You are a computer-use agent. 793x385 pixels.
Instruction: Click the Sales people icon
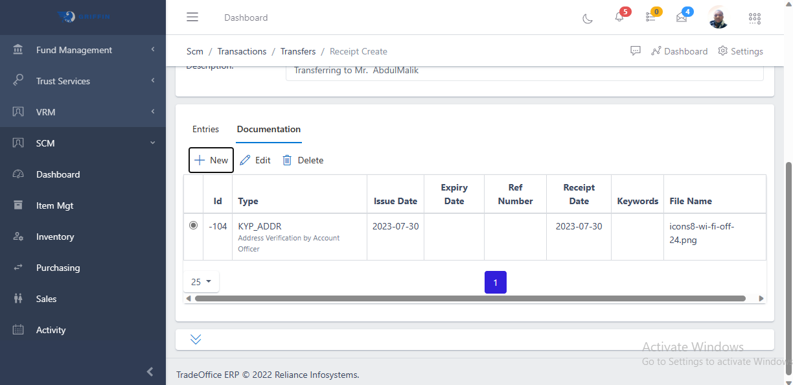click(x=18, y=299)
